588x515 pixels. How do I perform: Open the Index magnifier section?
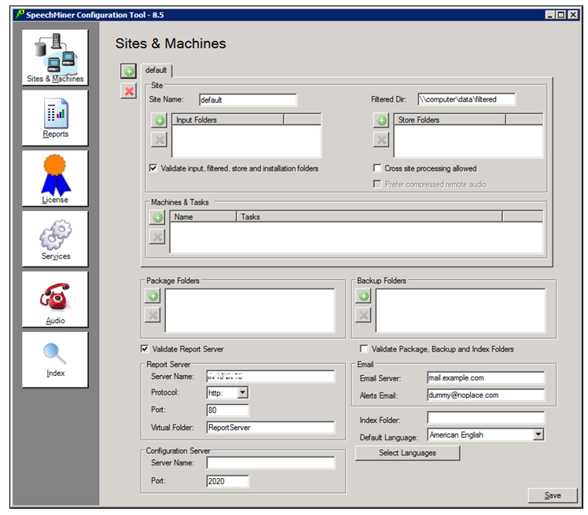tap(55, 359)
